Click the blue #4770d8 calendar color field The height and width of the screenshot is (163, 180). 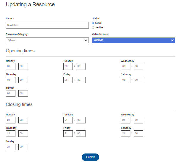pos(134,40)
